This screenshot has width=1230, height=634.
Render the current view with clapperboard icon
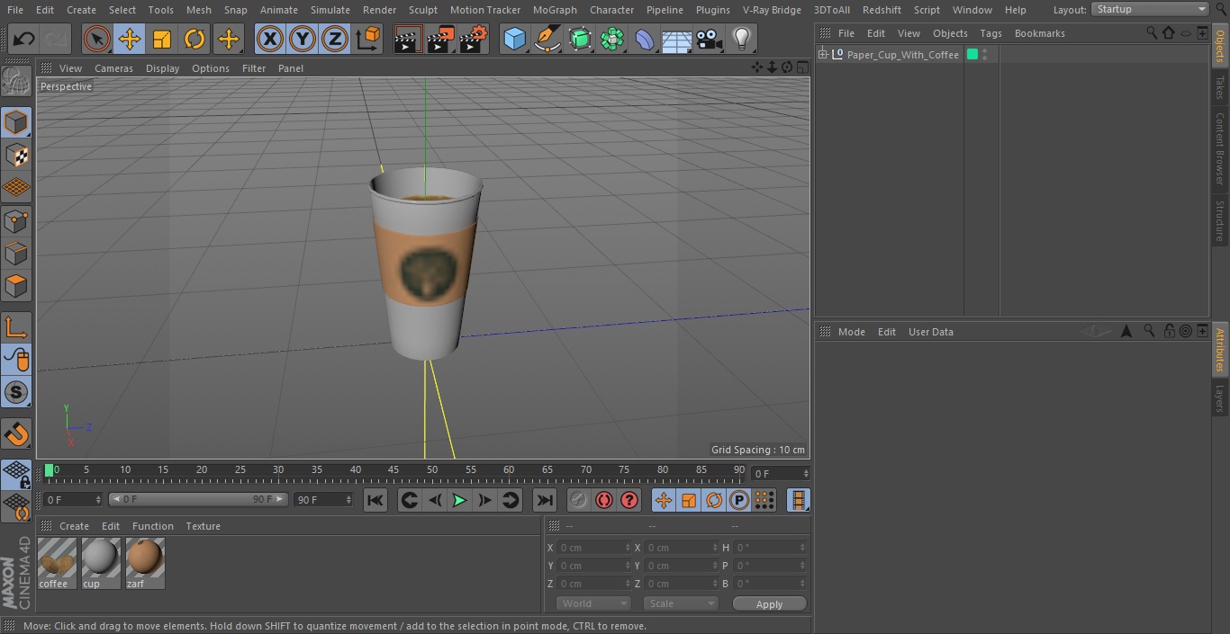408,39
